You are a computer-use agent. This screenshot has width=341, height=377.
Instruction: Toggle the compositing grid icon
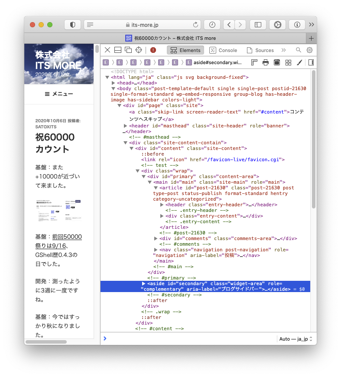[288, 63]
